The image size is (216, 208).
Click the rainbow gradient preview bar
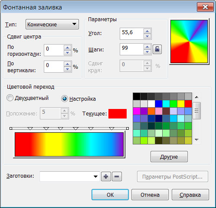[69, 144]
